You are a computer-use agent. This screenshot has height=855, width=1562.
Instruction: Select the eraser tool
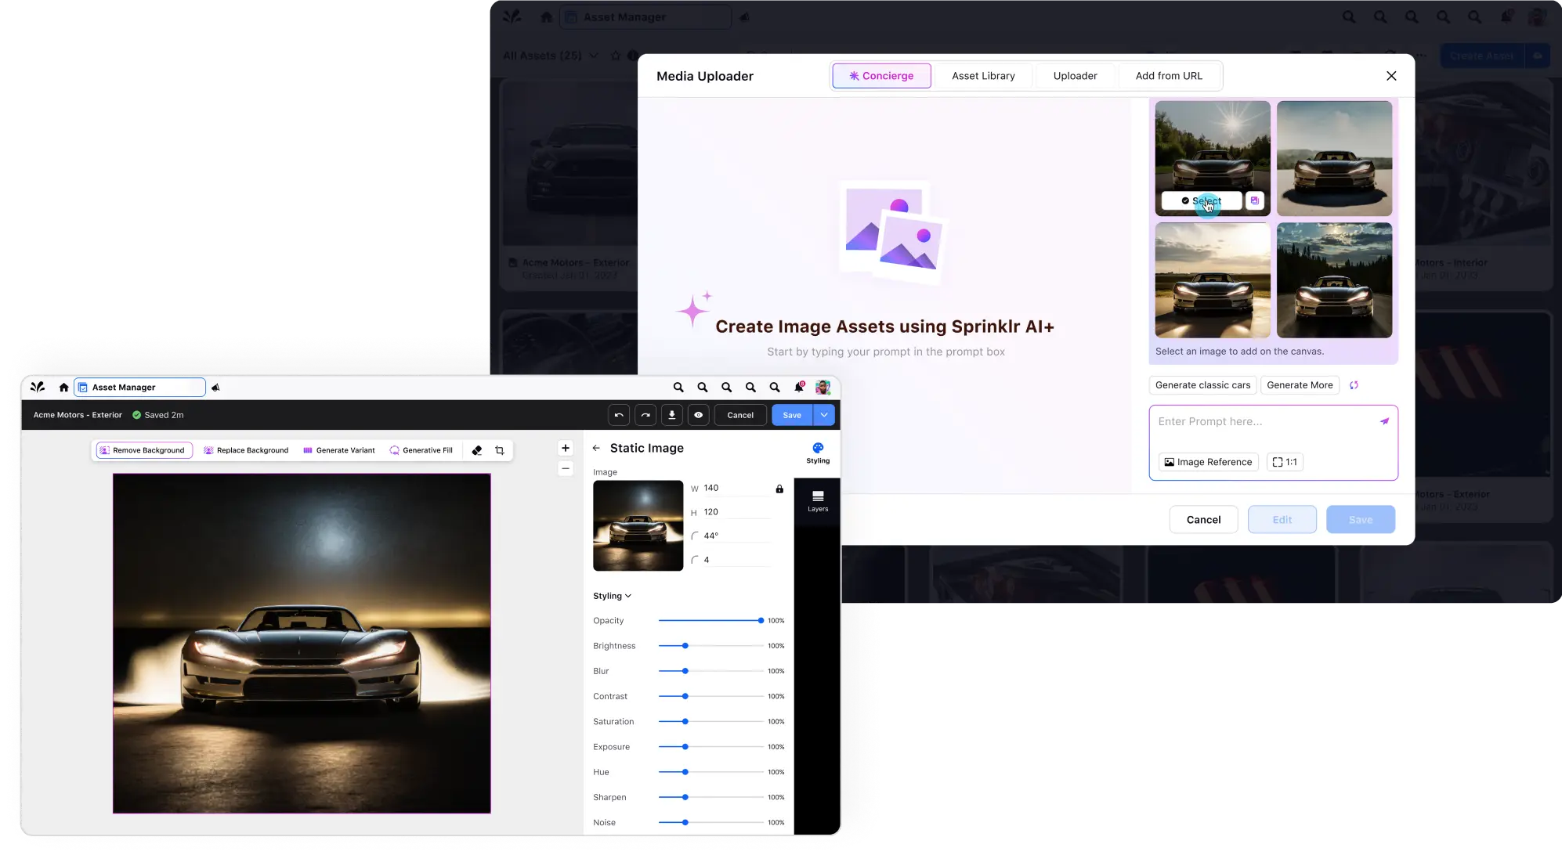coord(476,450)
